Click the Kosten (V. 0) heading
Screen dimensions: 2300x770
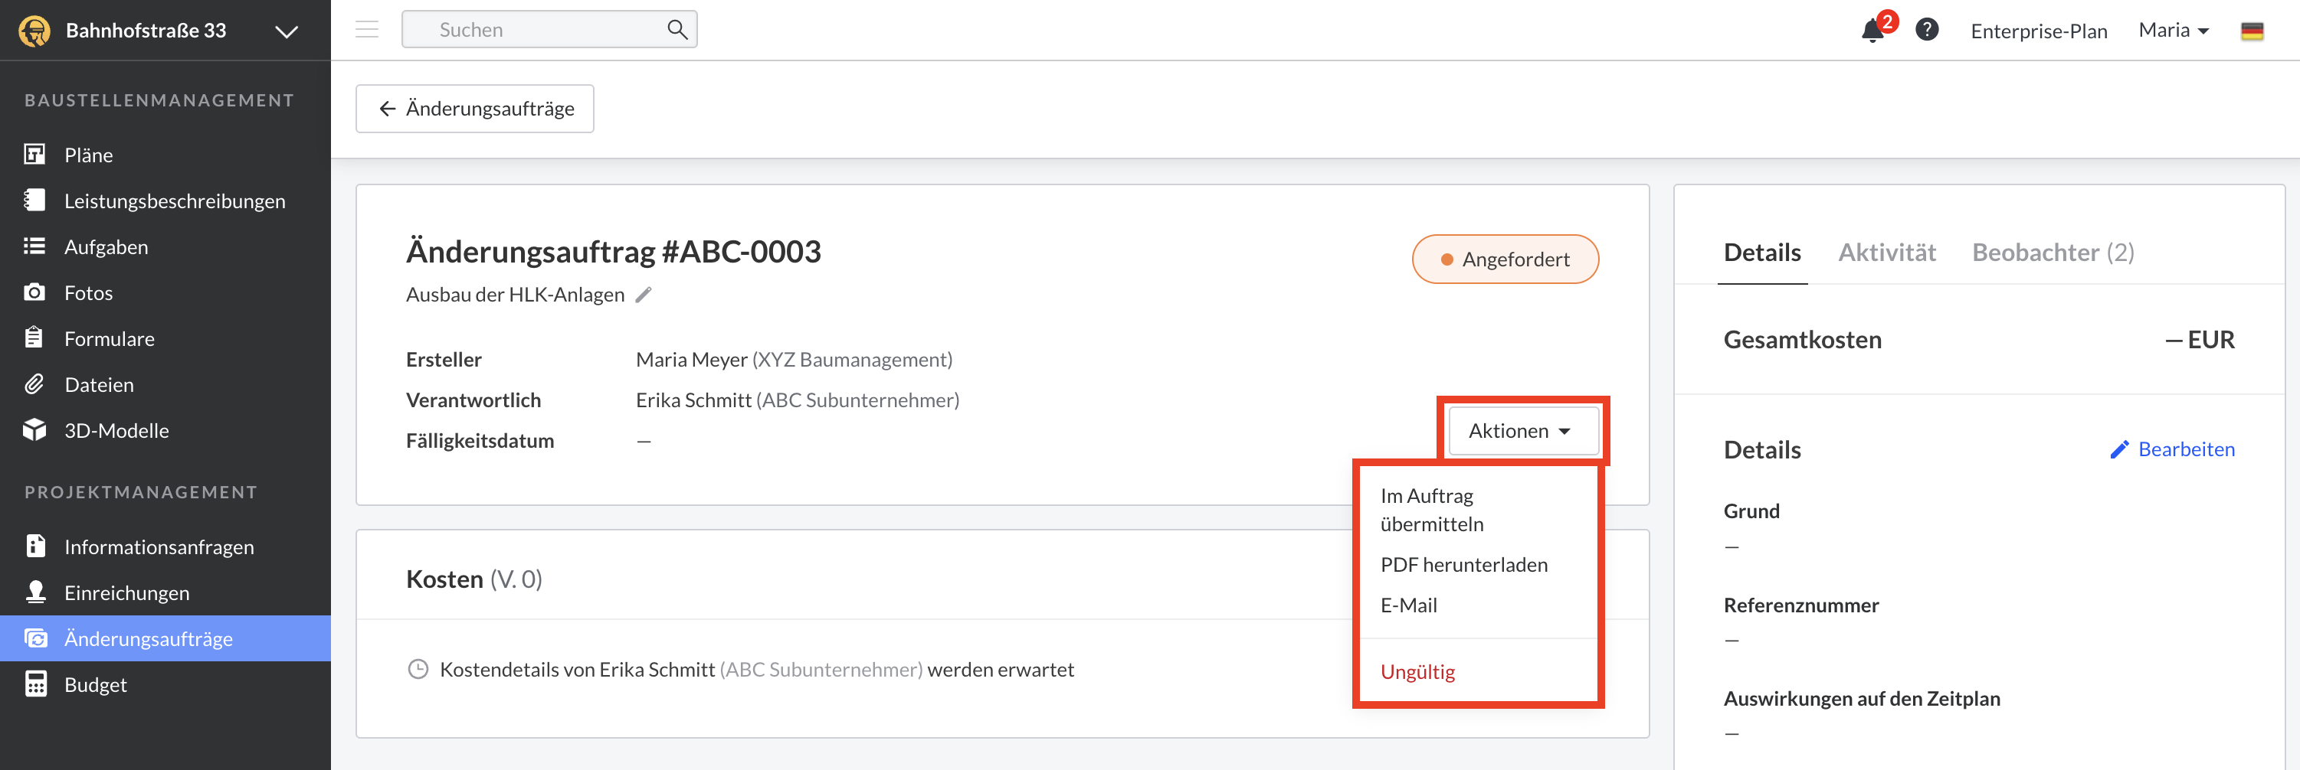(x=473, y=579)
